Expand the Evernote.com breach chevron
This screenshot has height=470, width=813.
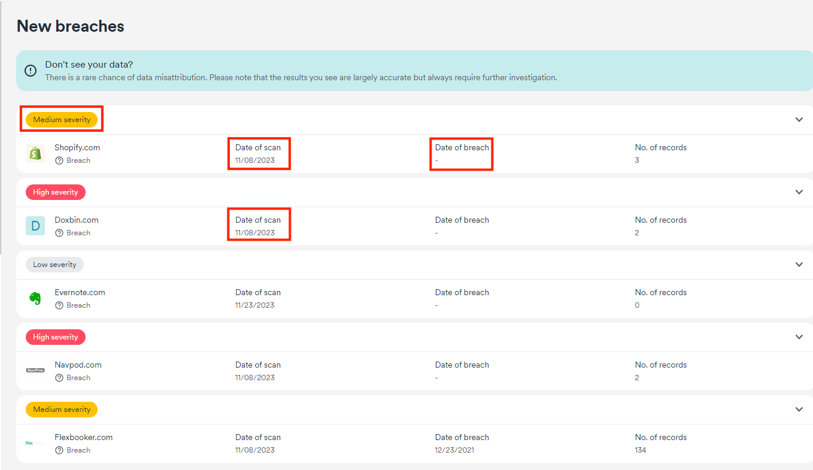point(799,265)
